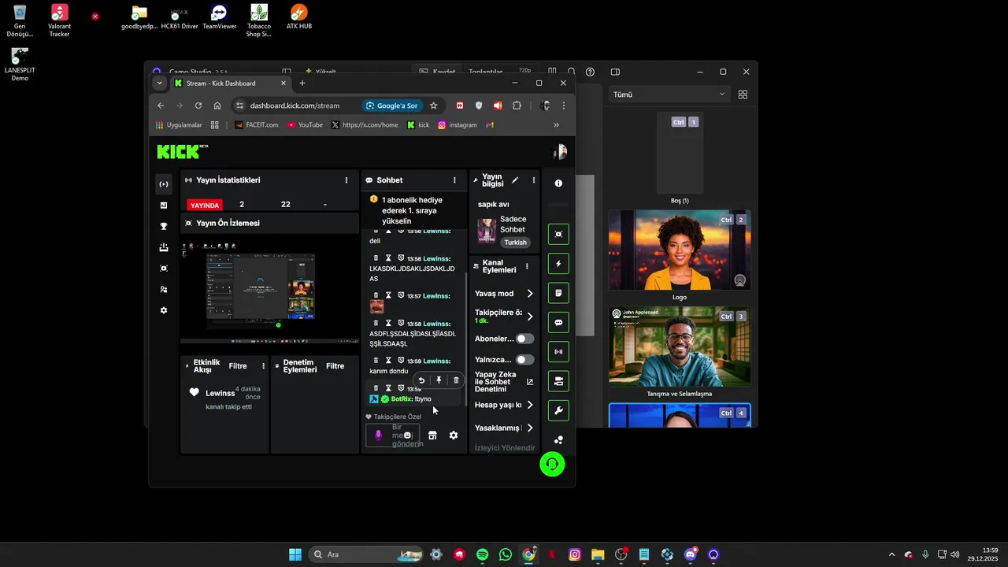Expand the Yasaklanmış option chevron
Viewport: 1008px width, 567px height.
click(530, 428)
